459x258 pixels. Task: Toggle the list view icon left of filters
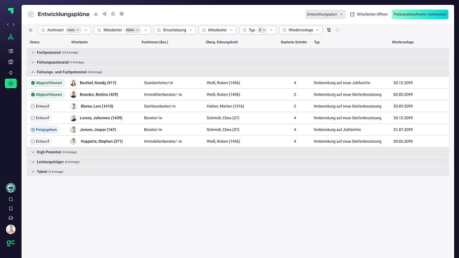pyautogui.click(x=31, y=30)
